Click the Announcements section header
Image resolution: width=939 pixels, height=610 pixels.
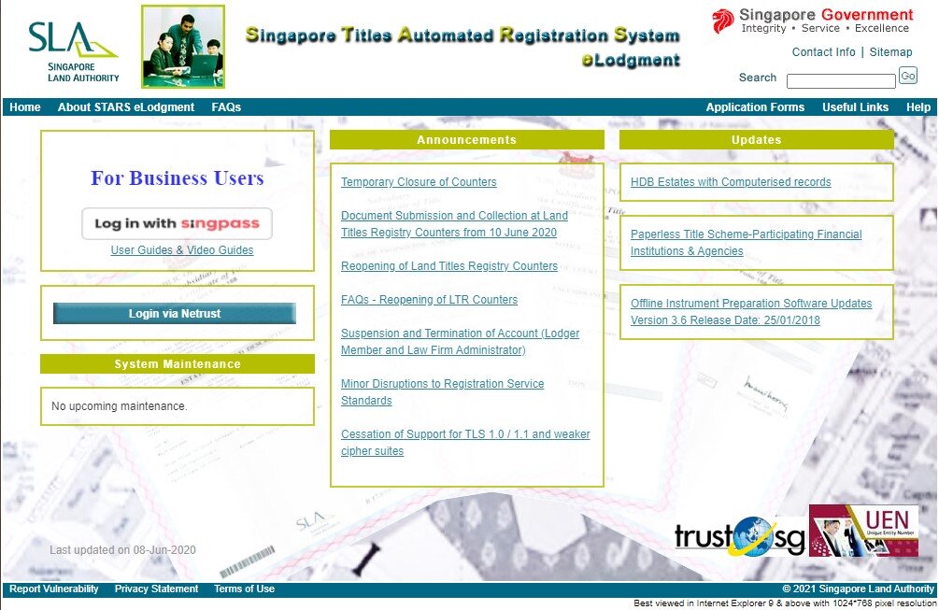click(466, 139)
